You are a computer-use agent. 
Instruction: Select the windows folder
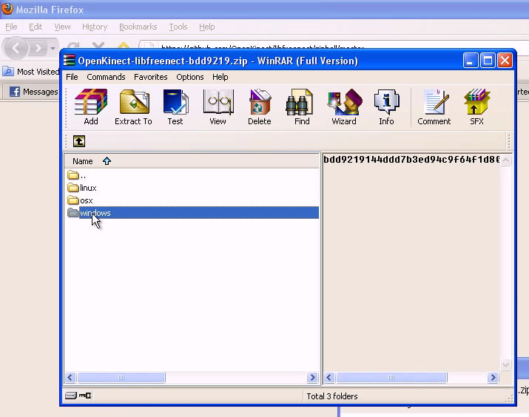(x=192, y=213)
